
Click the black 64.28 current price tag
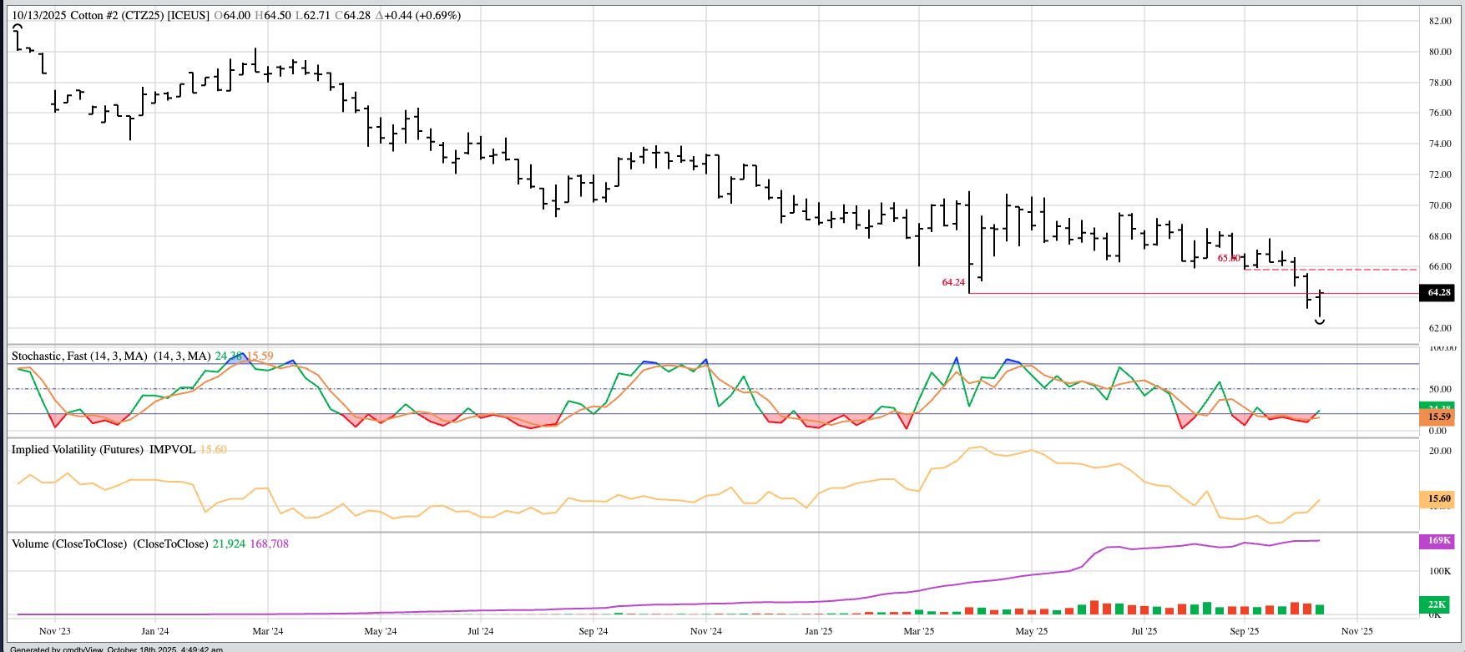[1437, 292]
